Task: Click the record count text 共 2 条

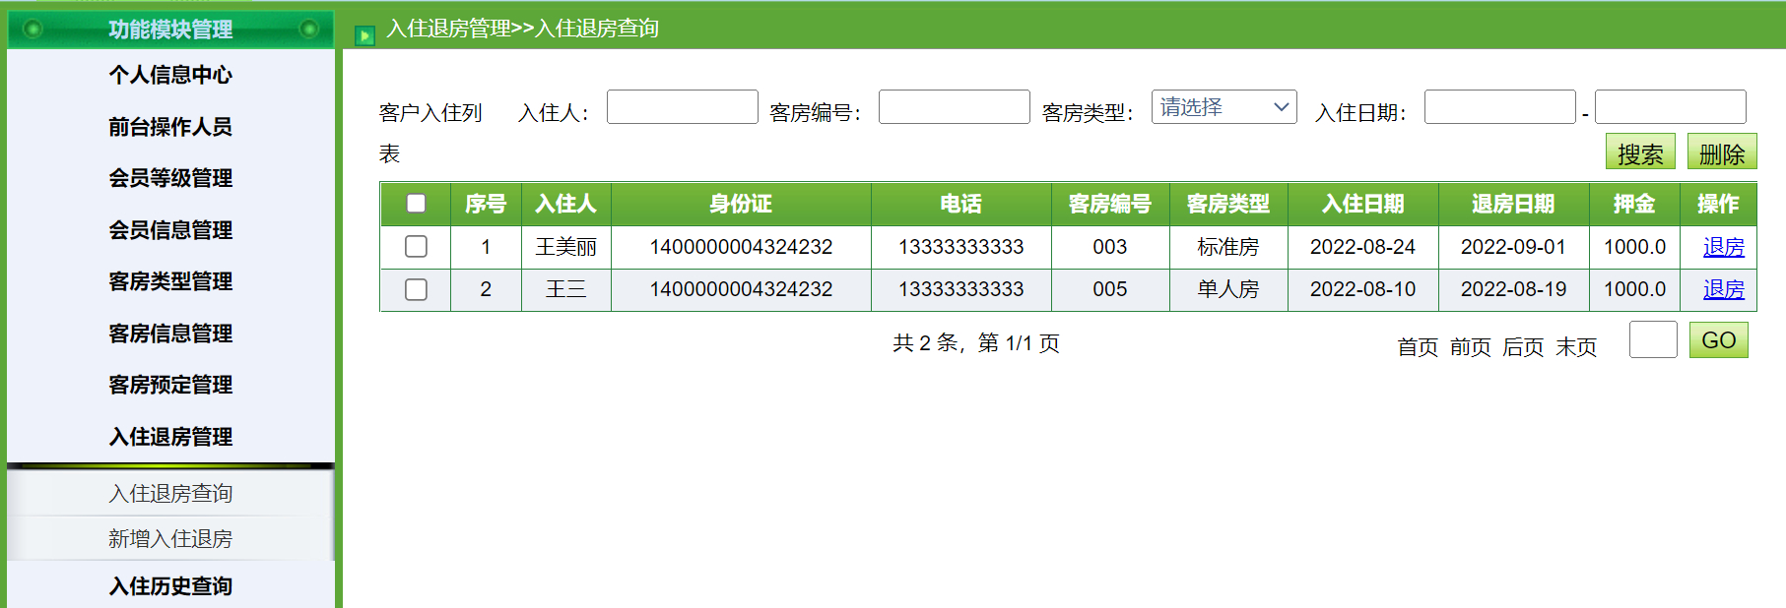Action: tap(925, 342)
